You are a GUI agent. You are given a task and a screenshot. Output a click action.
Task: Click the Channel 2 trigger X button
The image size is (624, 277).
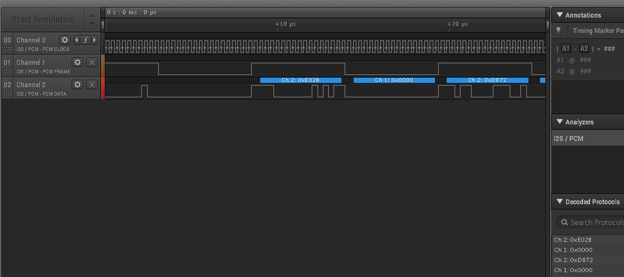pyautogui.click(x=92, y=85)
